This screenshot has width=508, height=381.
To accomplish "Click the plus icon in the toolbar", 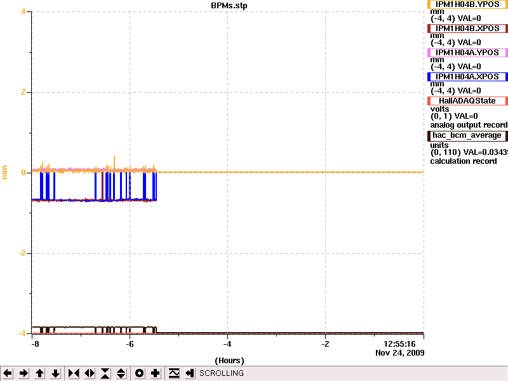I will coord(155,373).
